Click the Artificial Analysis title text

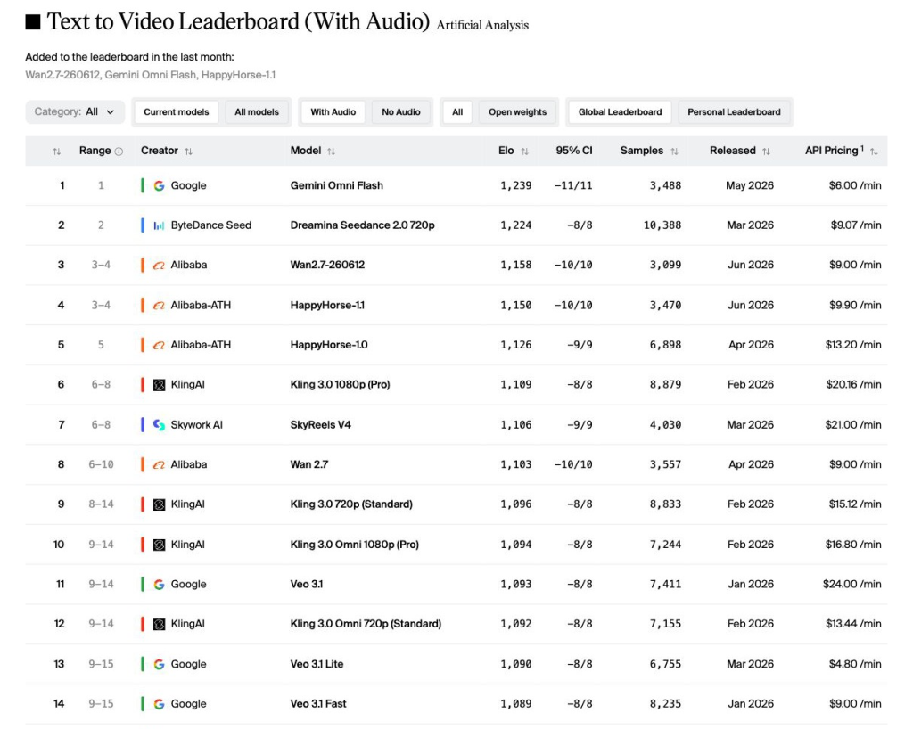[x=482, y=25]
